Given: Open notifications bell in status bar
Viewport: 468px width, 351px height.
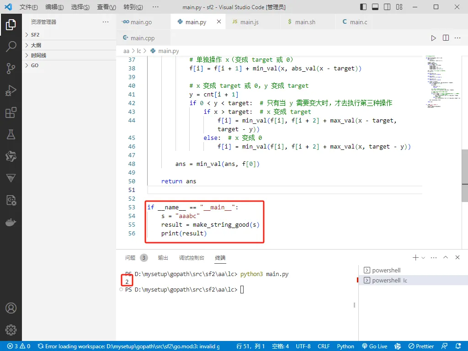Looking at the screenshot, I should pyautogui.click(x=458, y=346).
